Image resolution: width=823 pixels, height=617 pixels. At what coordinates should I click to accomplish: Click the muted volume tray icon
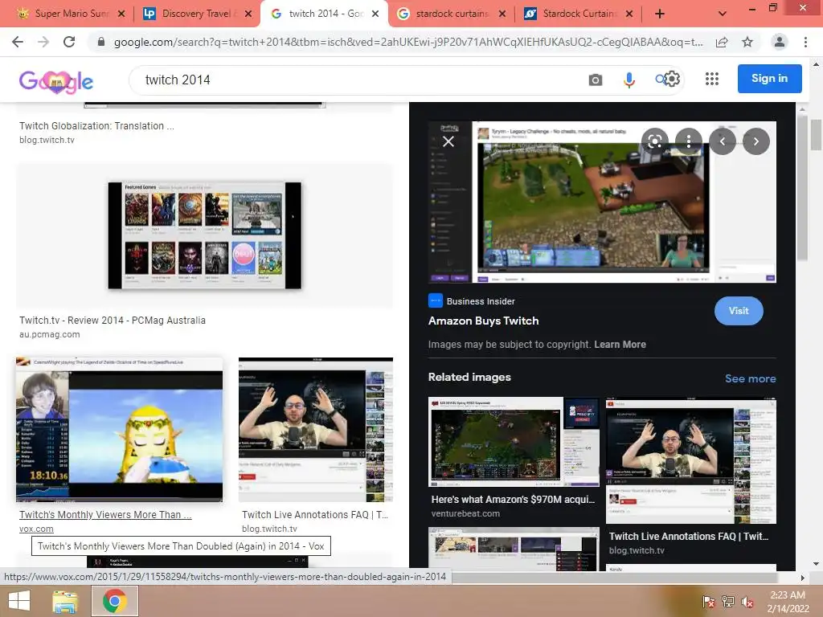tap(747, 601)
